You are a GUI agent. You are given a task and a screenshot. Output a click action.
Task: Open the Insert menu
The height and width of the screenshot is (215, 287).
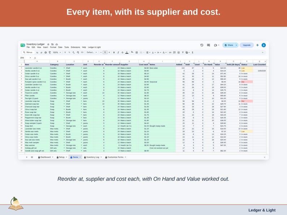click(46, 47)
